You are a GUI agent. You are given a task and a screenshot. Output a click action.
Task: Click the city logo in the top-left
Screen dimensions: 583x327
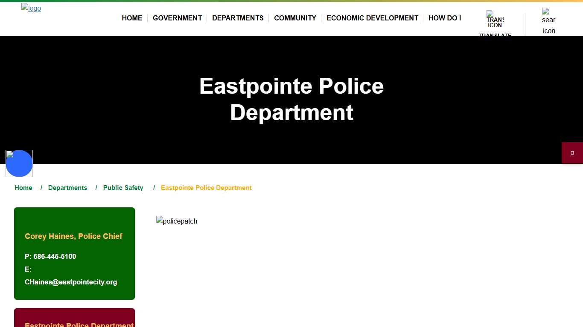click(x=31, y=8)
